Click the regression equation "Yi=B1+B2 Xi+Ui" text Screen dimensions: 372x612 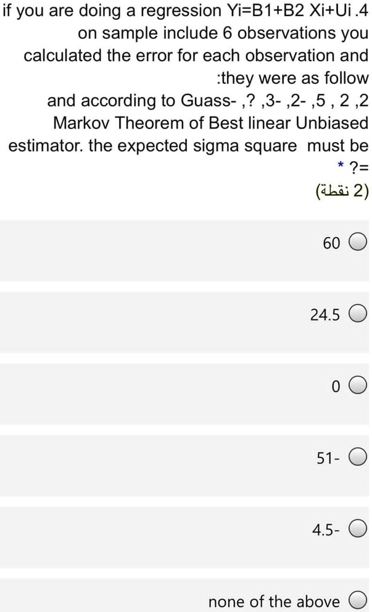(275, 10)
